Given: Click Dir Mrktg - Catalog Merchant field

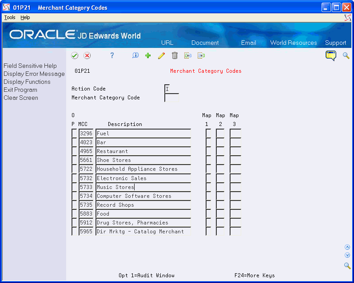Looking at the screenshot, I should [143, 232].
